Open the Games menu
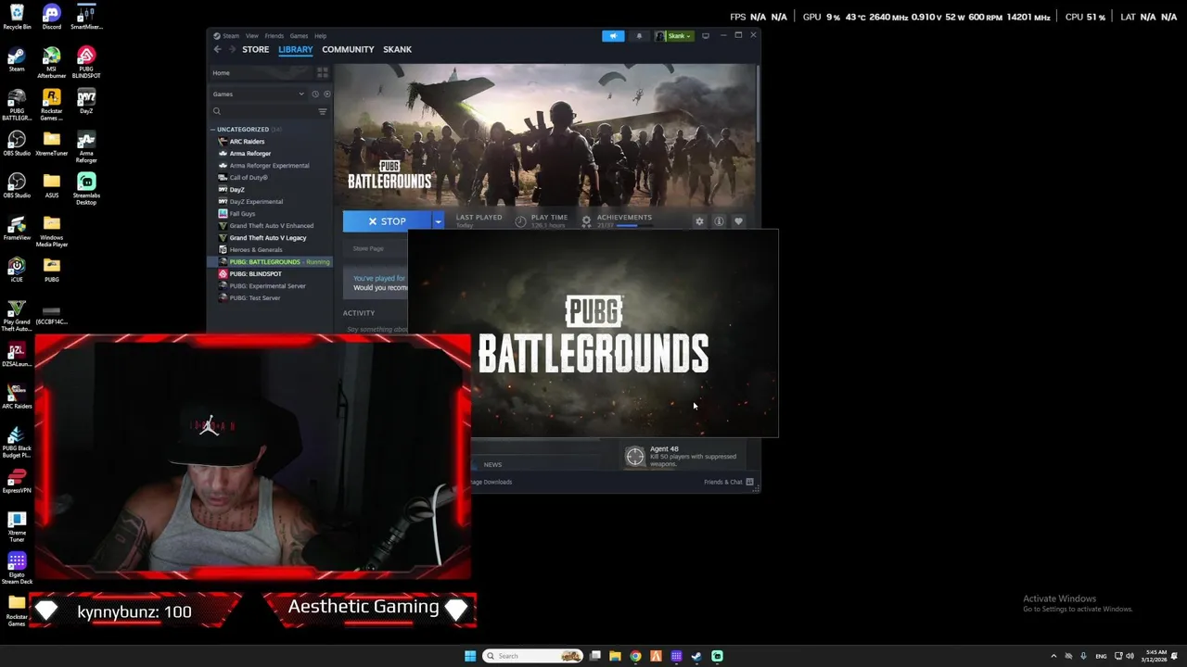This screenshot has height=667, width=1187. click(299, 36)
